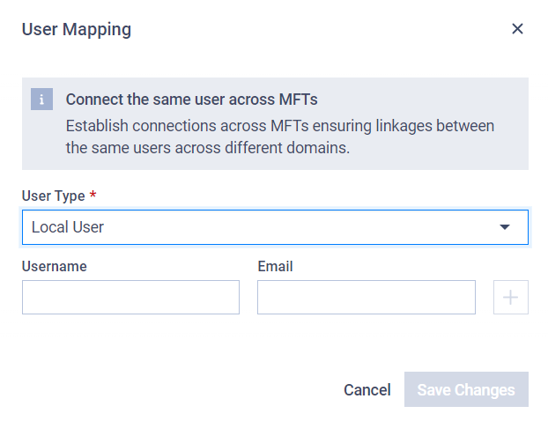Image resolution: width=548 pixels, height=421 pixels.
Task: Click the 'Connect the same user across MFTs' heading
Action: click(191, 100)
